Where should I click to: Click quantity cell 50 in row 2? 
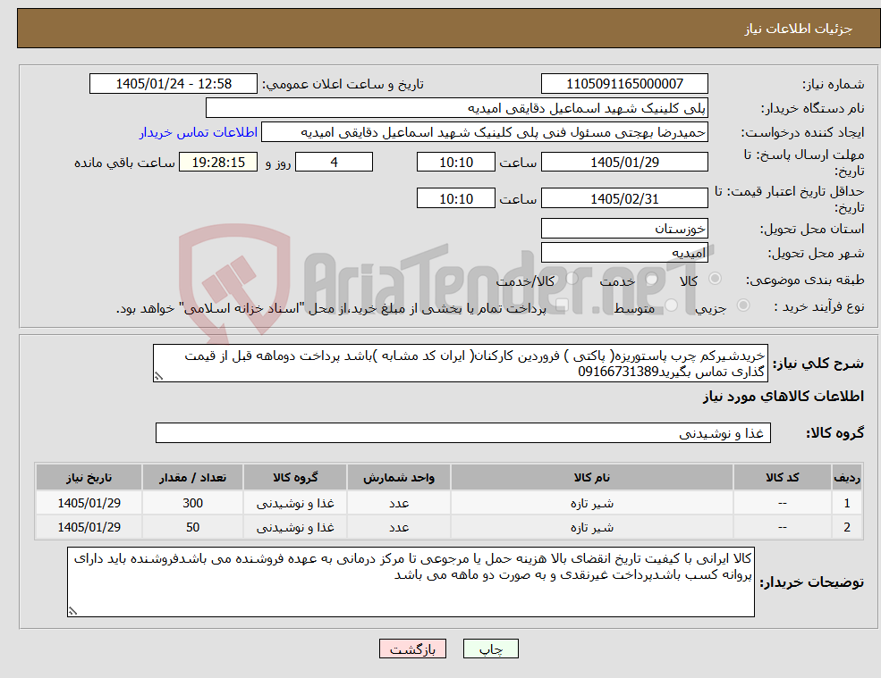[x=192, y=527]
